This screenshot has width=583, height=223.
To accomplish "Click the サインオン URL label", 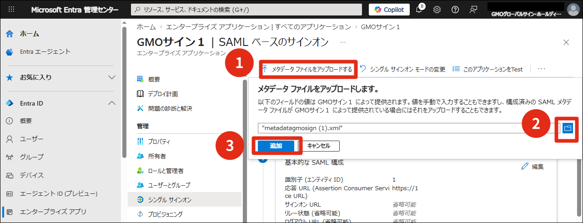I will [x=303, y=204].
